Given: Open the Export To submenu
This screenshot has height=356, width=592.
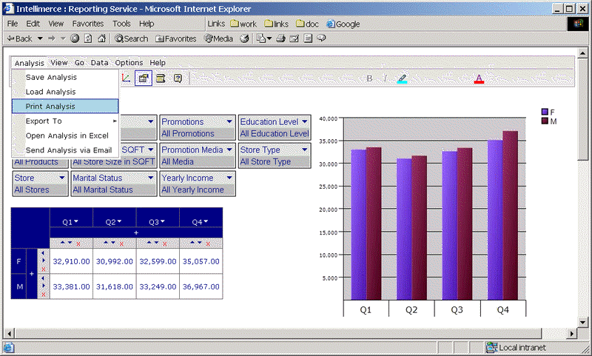Looking at the screenshot, I should coord(65,121).
